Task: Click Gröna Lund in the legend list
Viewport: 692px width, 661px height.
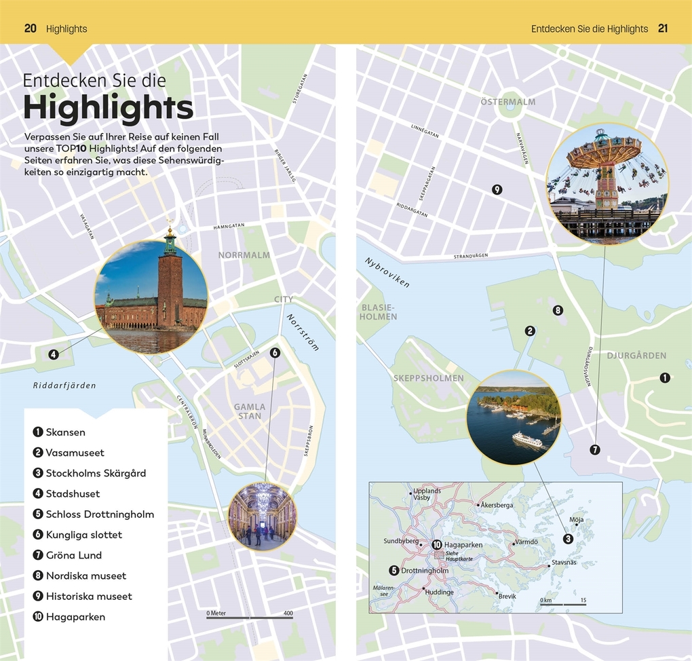Action: coord(73,555)
